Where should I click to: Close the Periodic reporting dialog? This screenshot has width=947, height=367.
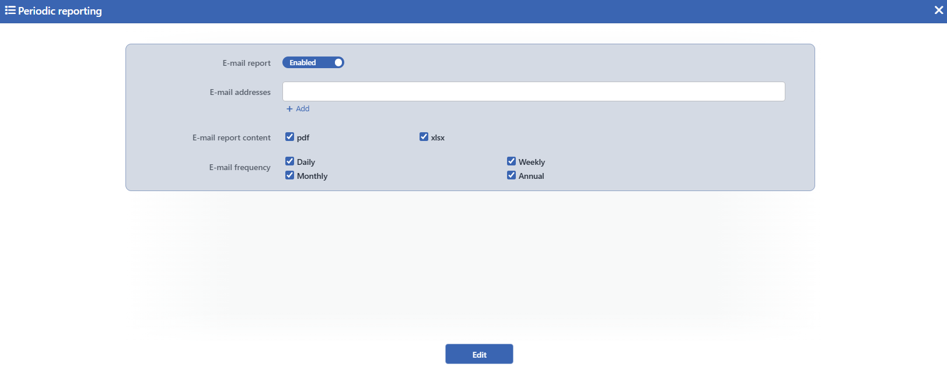pyautogui.click(x=939, y=10)
